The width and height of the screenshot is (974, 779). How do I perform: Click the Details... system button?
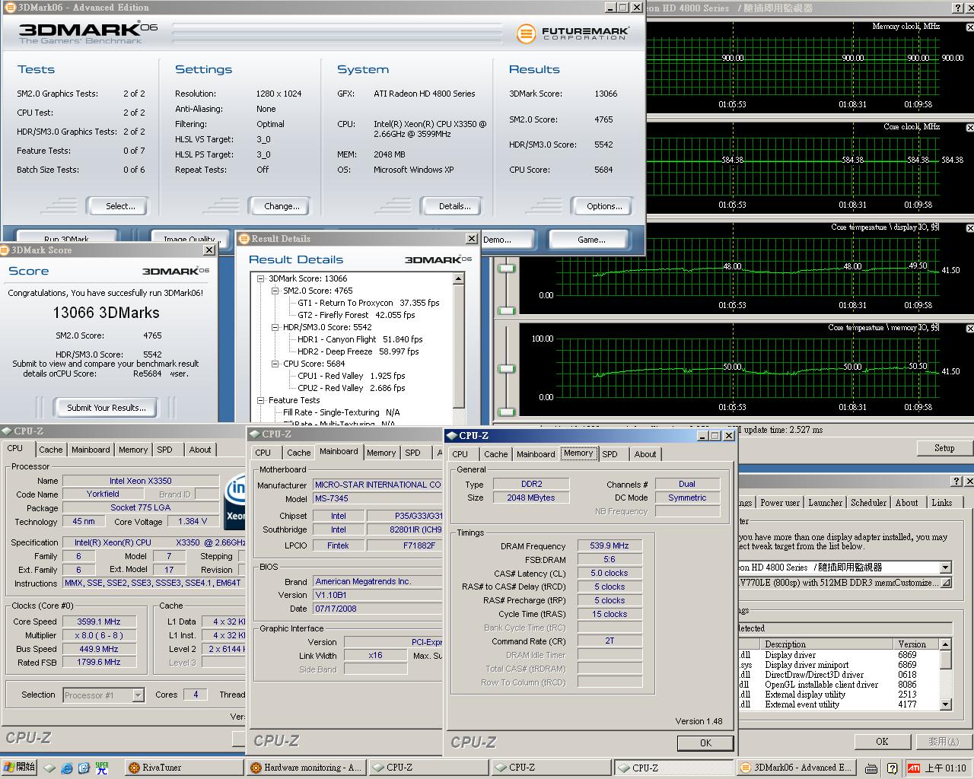click(451, 206)
